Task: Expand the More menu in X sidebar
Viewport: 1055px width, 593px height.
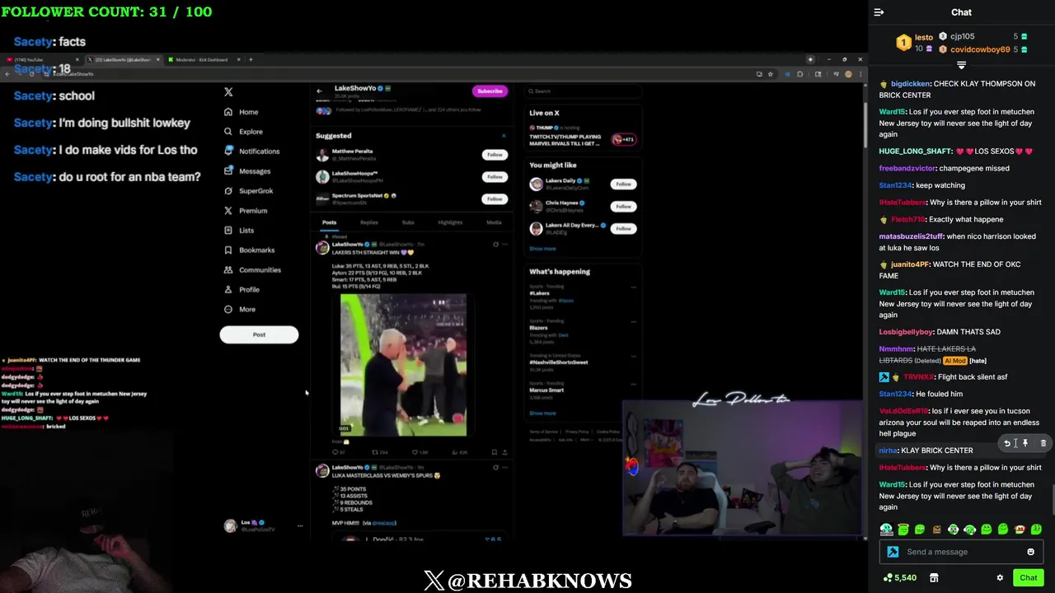Action: [x=240, y=310]
